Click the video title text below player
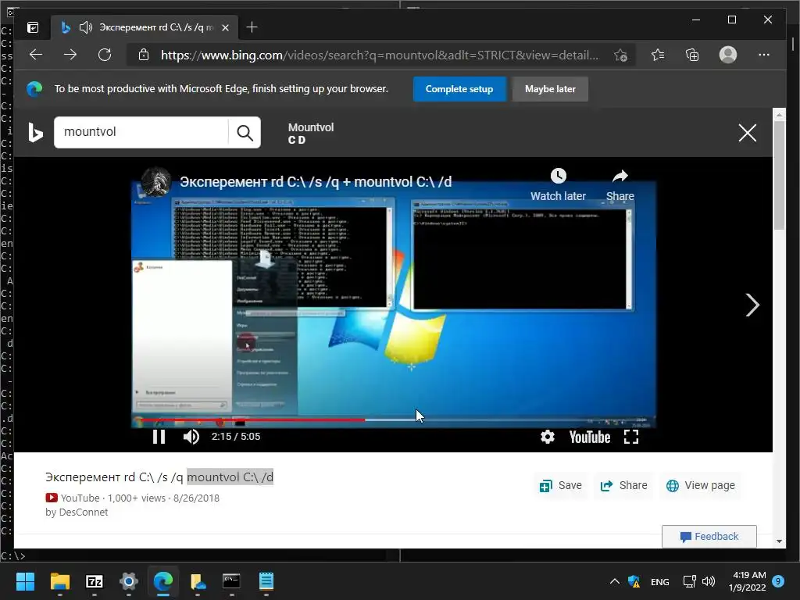This screenshot has width=800, height=600. (x=159, y=477)
